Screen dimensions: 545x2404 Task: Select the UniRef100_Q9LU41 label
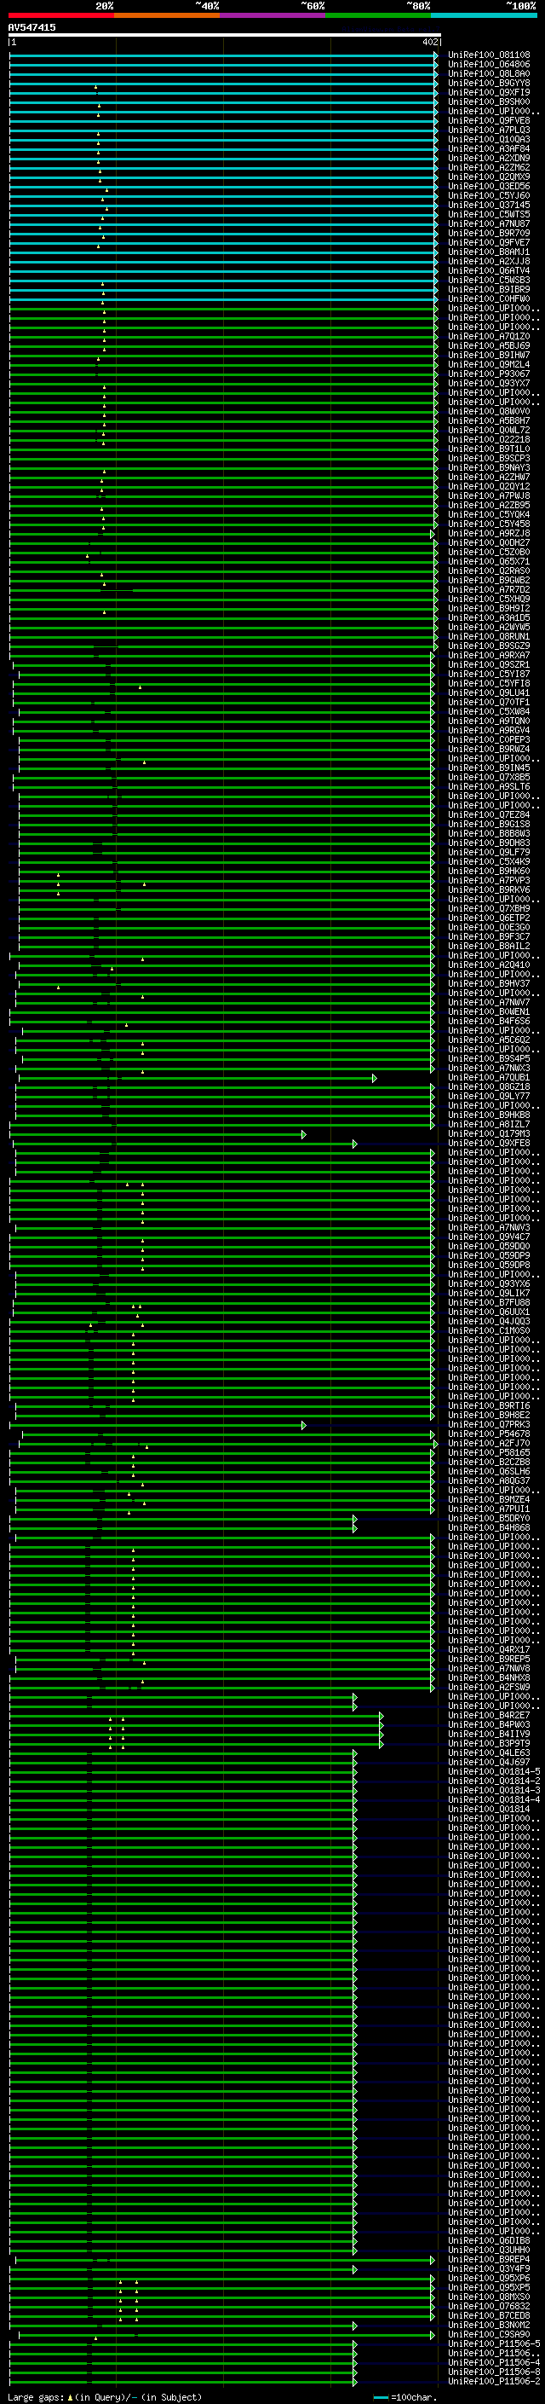489,692
